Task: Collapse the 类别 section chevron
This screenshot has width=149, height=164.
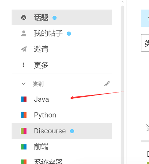Action: coord(24,84)
